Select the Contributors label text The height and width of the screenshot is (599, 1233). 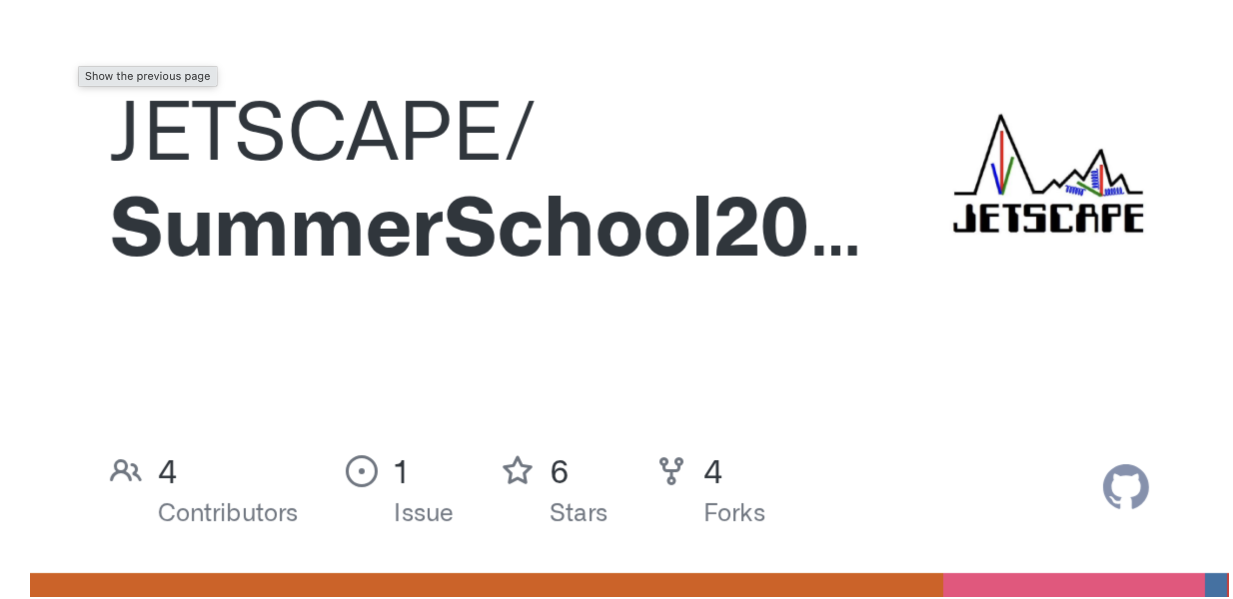(228, 513)
